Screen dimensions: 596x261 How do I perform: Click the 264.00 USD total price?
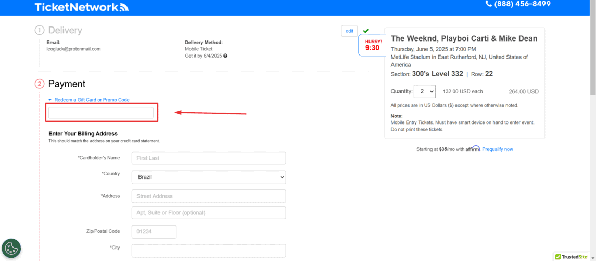click(524, 92)
